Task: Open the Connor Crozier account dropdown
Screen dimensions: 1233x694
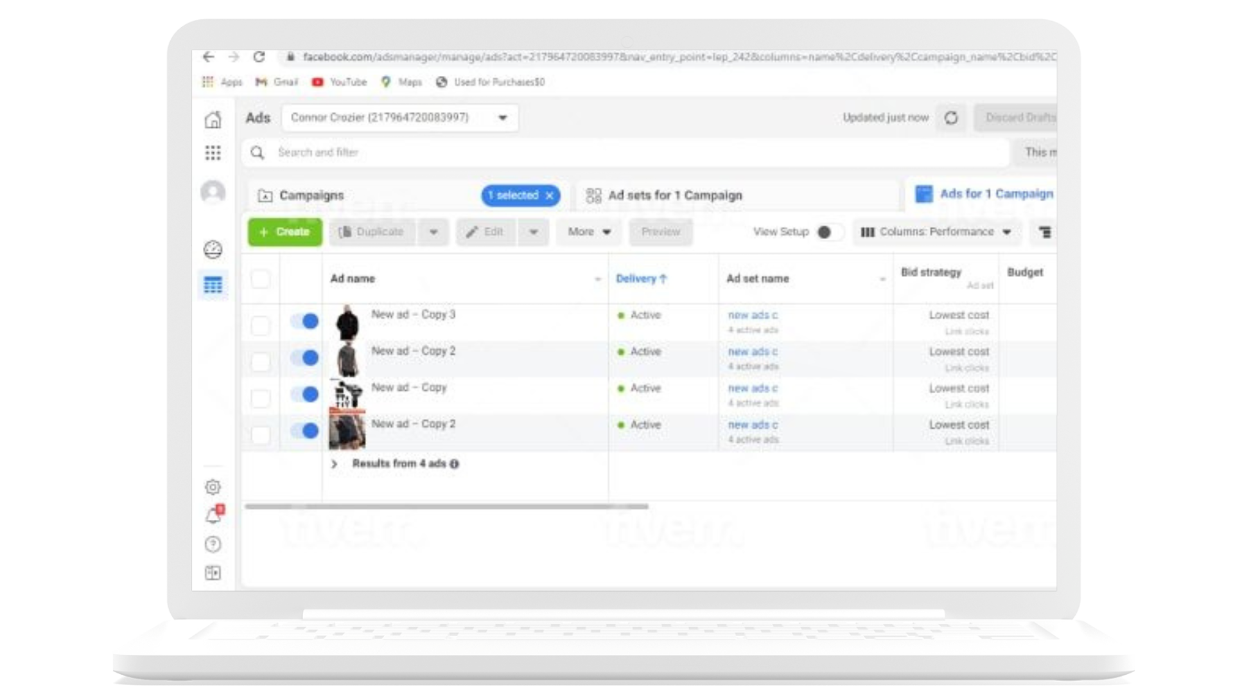Action: pyautogui.click(x=399, y=118)
